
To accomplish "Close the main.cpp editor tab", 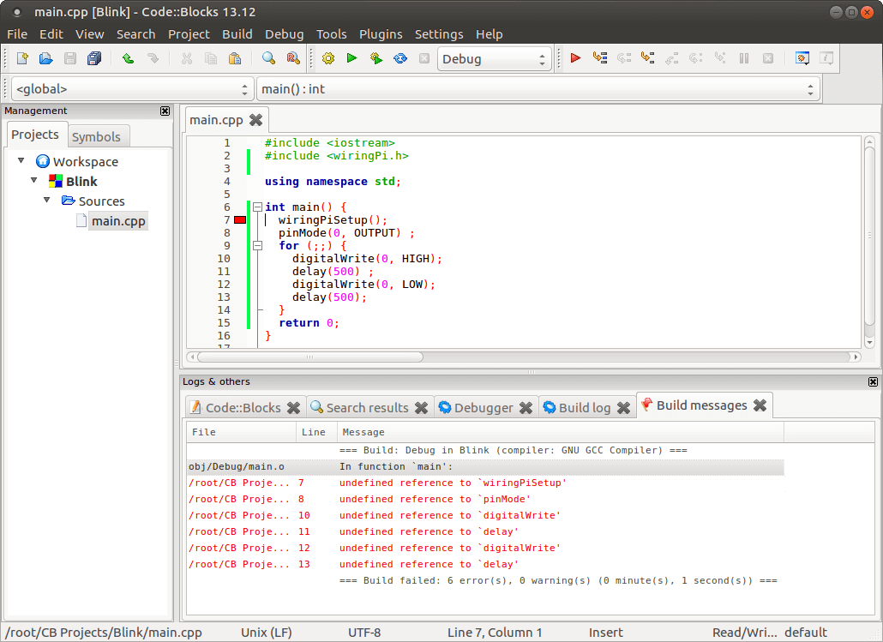I will click(x=255, y=120).
